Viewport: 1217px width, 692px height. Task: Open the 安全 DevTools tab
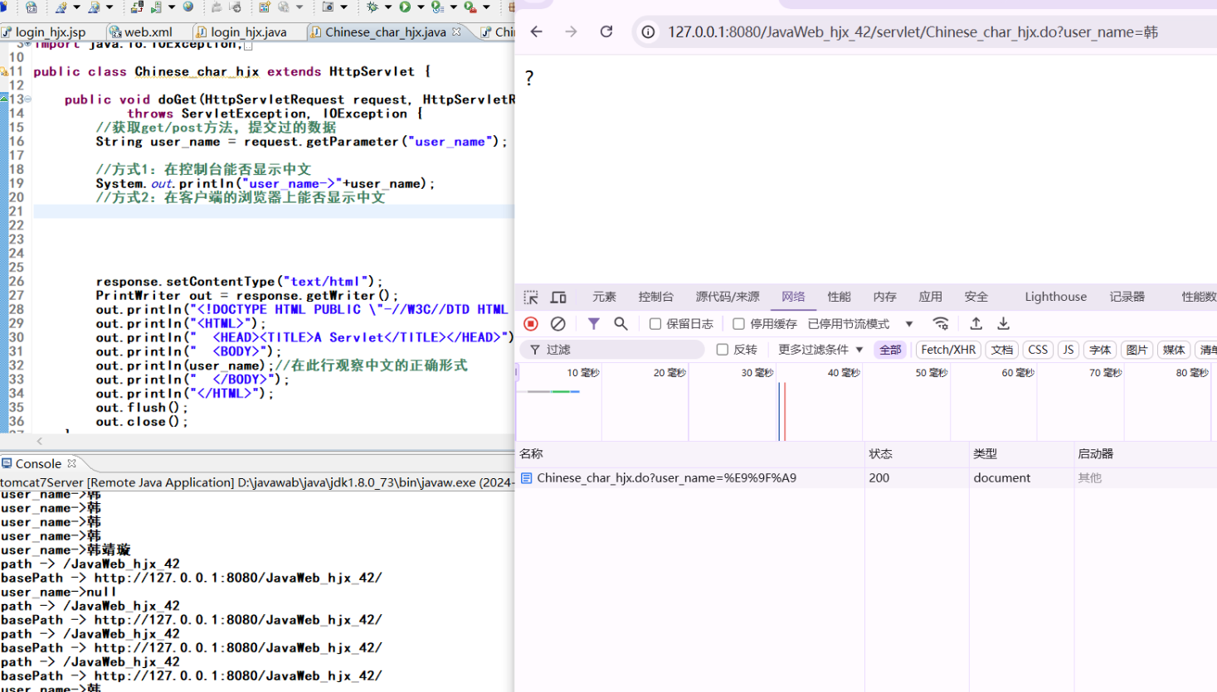pyautogui.click(x=976, y=297)
